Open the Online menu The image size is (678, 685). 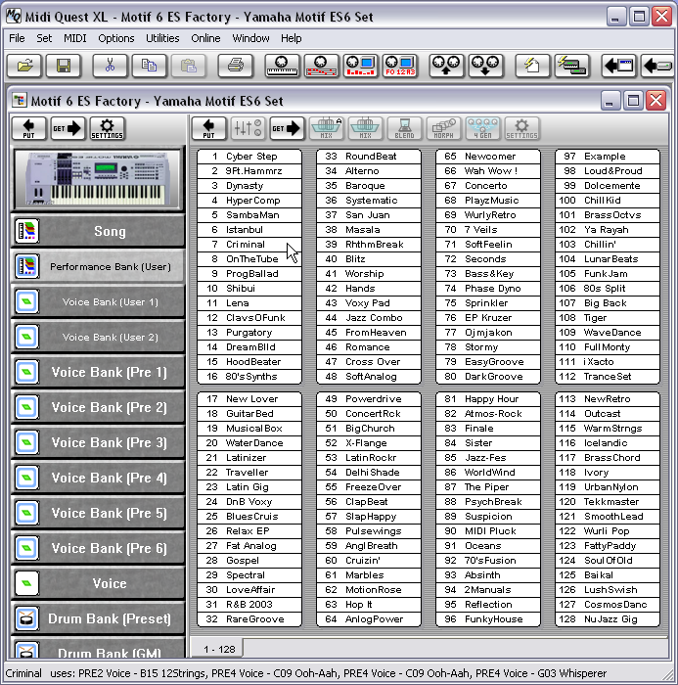pyautogui.click(x=205, y=38)
